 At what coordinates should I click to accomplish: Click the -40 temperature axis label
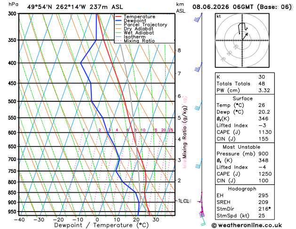coord(19,220)
